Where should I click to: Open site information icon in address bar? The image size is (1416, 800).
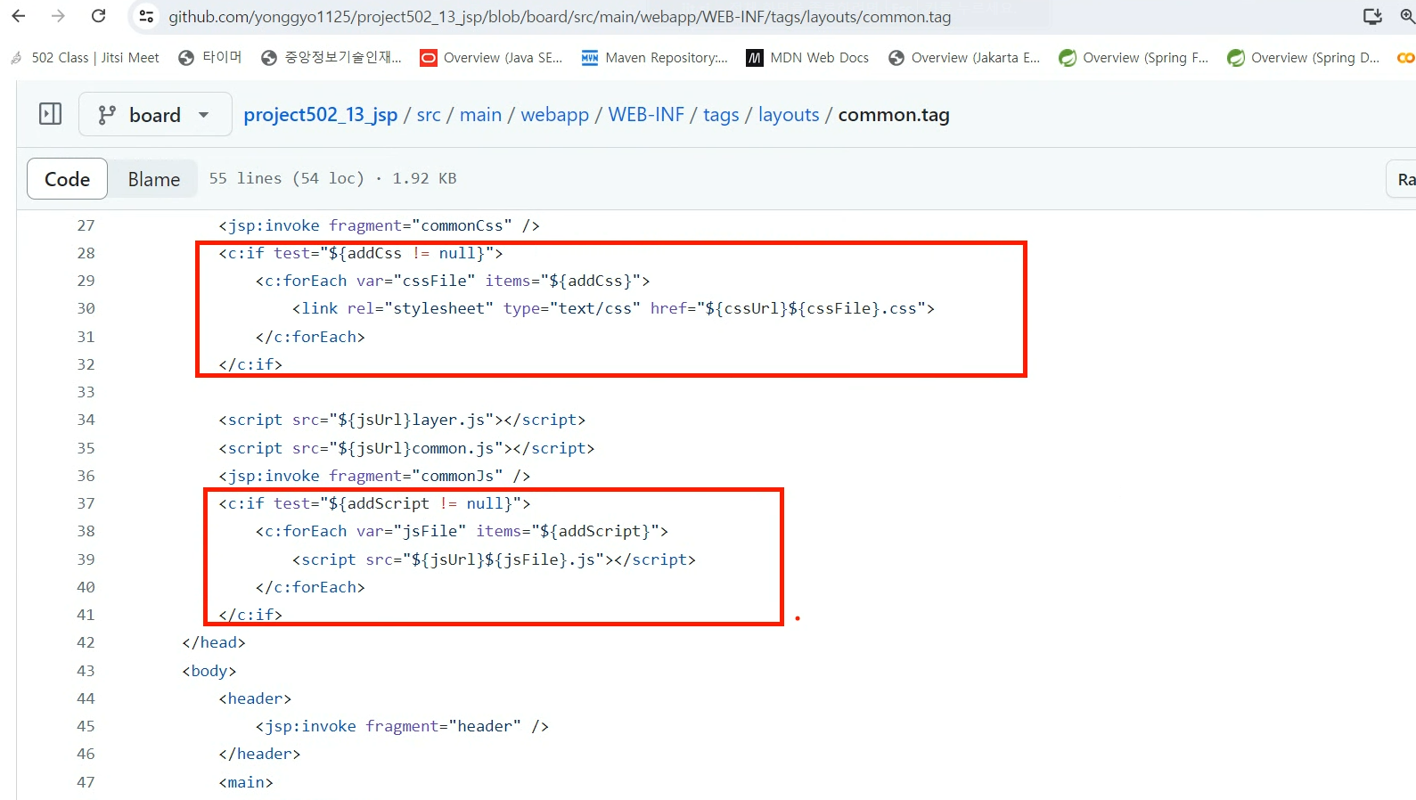(147, 16)
